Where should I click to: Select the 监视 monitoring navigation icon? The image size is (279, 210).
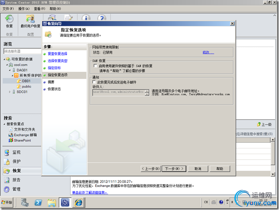(7, 152)
